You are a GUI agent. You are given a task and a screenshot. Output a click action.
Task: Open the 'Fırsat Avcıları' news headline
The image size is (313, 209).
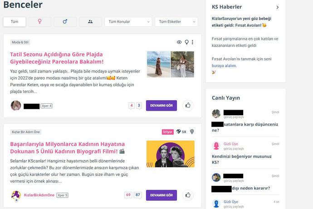click(241, 22)
